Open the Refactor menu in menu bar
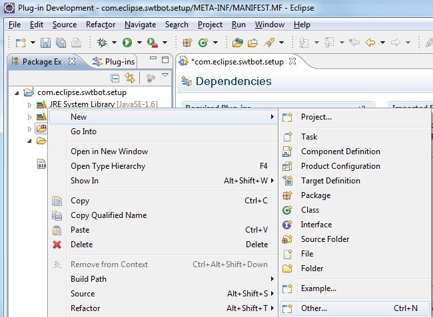433x317 pixels. [101, 25]
